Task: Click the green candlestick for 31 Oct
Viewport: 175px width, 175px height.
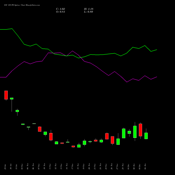Action: point(17,111)
